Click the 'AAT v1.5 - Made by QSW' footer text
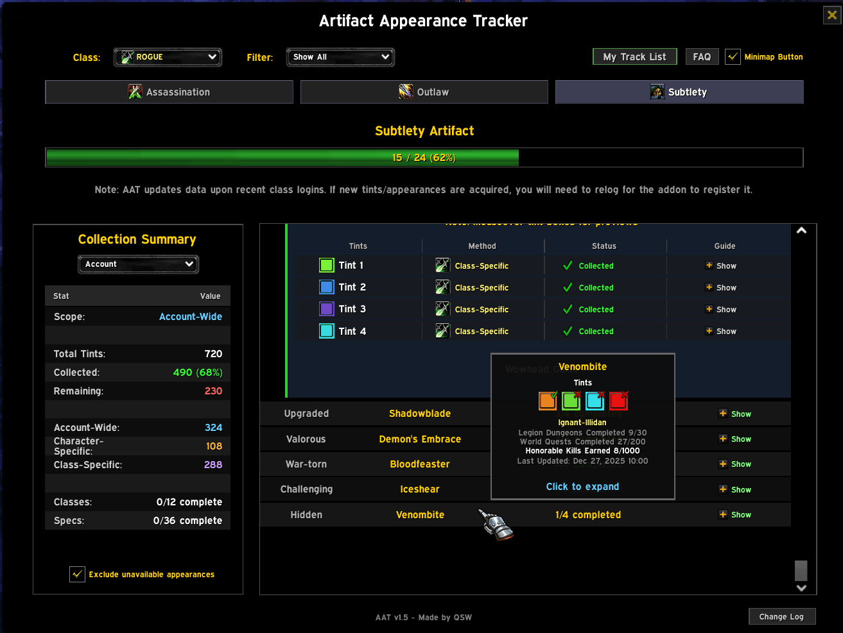 click(x=424, y=617)
